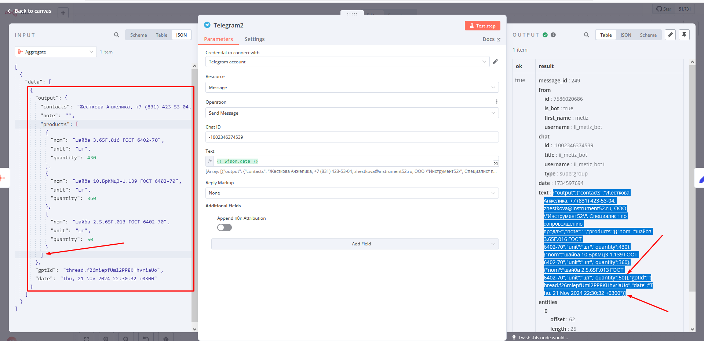Edit the Telegram credential with pencil icon
The image size is (704, 341).
[x=495, y=62]
